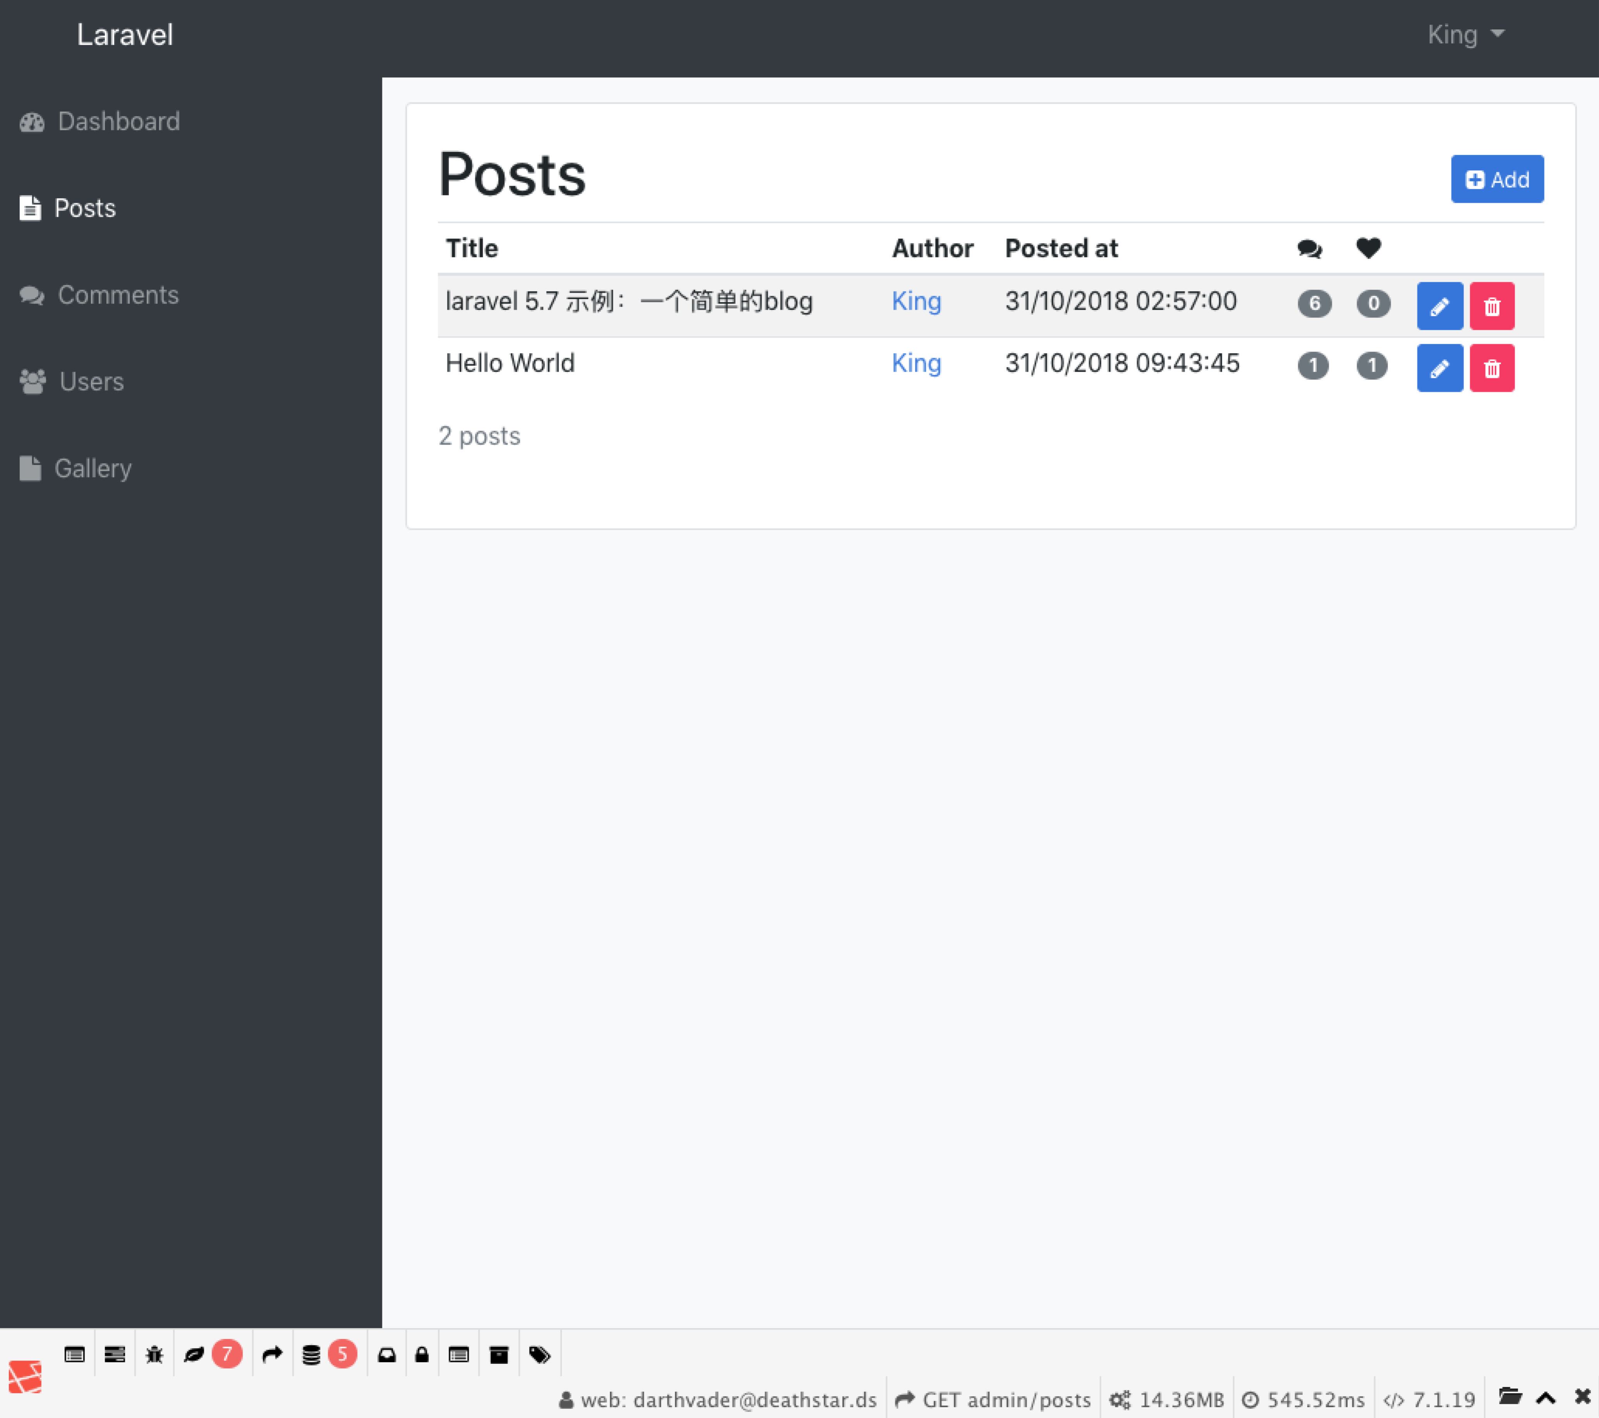Click the open-folder icon in Debugbar
Viewport: 1599px width, 1418px height.
1510,1396
